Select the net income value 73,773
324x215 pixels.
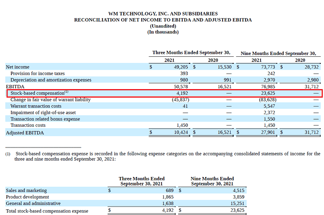(268, 67)
